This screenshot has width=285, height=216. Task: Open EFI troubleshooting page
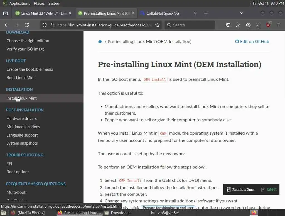coord(9,164)
